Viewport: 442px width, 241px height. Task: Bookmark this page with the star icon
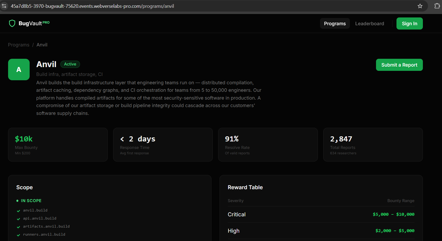tap(420, 6)
